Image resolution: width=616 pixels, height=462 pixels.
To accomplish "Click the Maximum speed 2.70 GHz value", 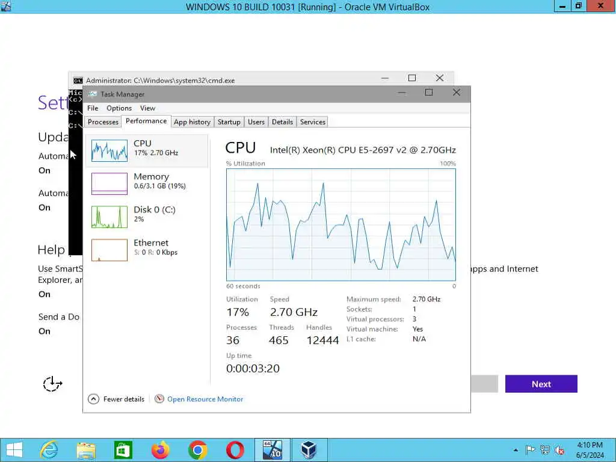I will tap(427, 299).
